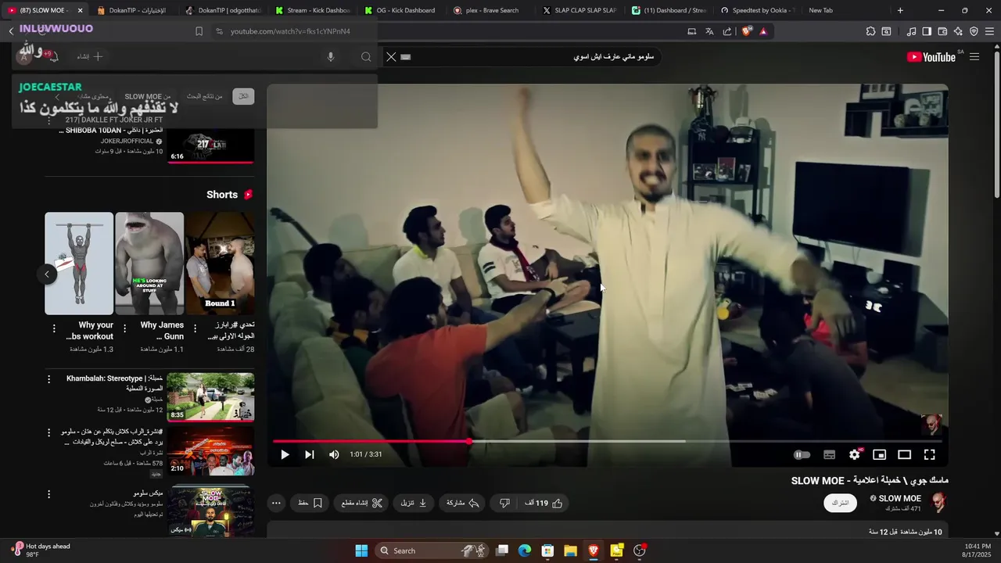The width and height of the screenshot is (1001, 563).
Task: Switch to the Speedtest by Ookla tab
Action: point(758,10)
